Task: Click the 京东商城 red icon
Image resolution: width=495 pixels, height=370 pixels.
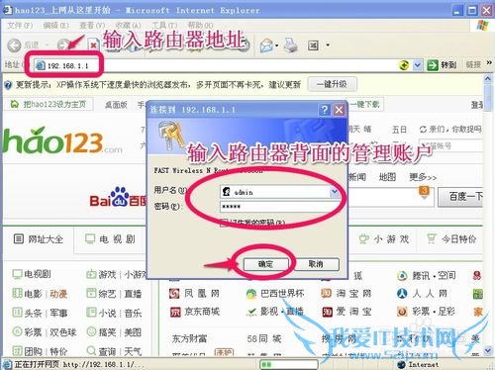Action: [x=175, y=312]
